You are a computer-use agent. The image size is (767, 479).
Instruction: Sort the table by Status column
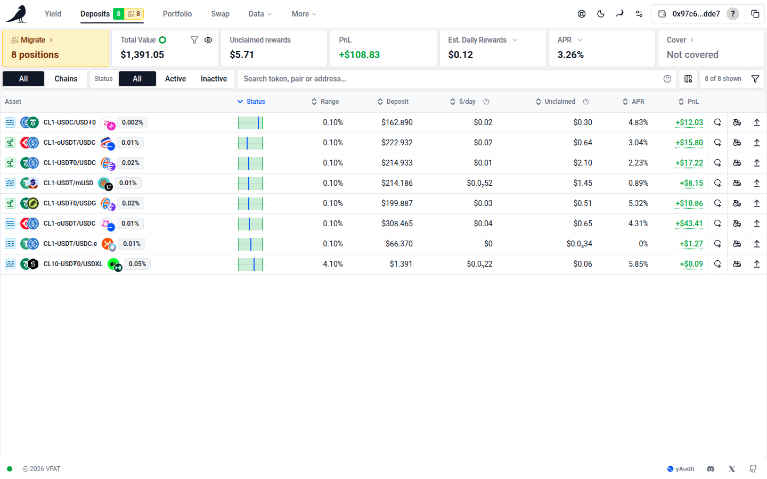pos(251,102)
